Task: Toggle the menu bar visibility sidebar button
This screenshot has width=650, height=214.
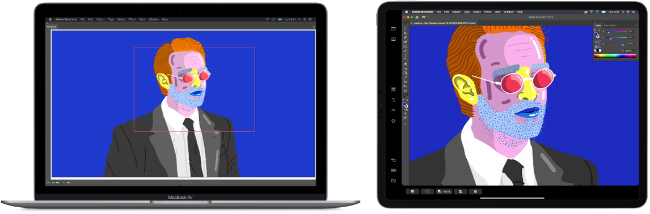Action: [x=394, y=29]
